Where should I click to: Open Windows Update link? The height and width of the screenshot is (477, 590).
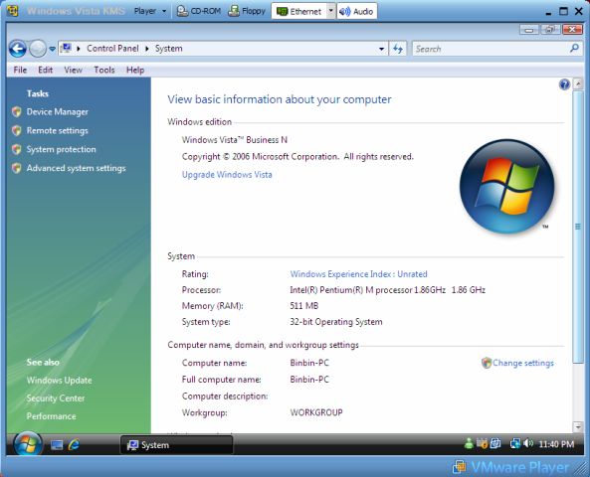[x=59, y=380]
